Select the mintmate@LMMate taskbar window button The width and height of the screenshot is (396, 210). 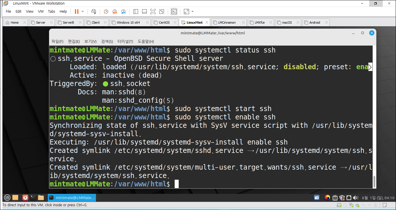tap(72, 198)
